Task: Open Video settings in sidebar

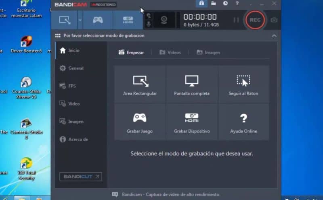Action: (x=81, y=104)
